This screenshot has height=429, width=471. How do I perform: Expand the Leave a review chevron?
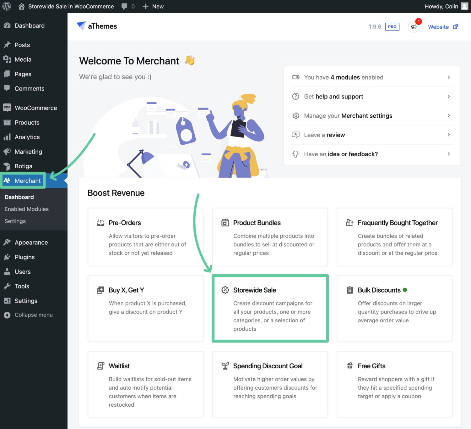[x=449, y=135]
